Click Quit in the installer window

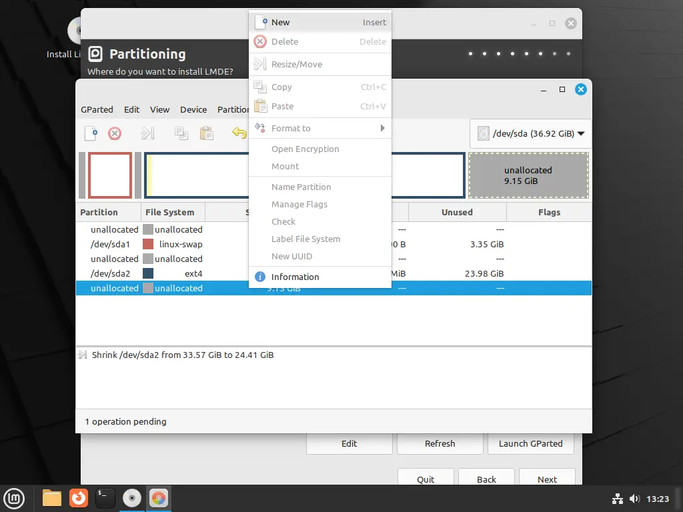(426, 477)
